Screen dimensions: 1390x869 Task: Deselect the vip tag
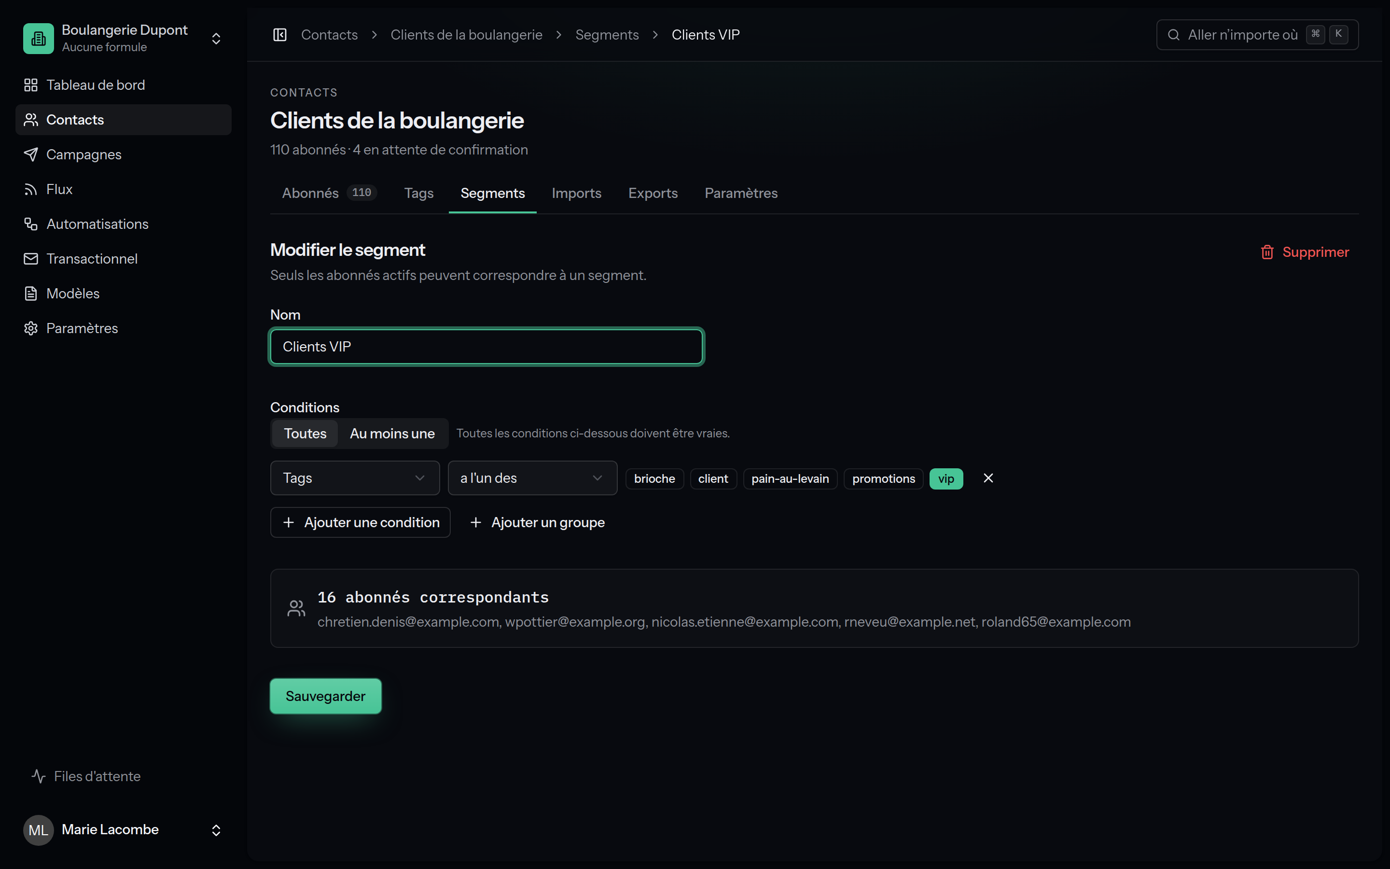[x=946, y=479]
